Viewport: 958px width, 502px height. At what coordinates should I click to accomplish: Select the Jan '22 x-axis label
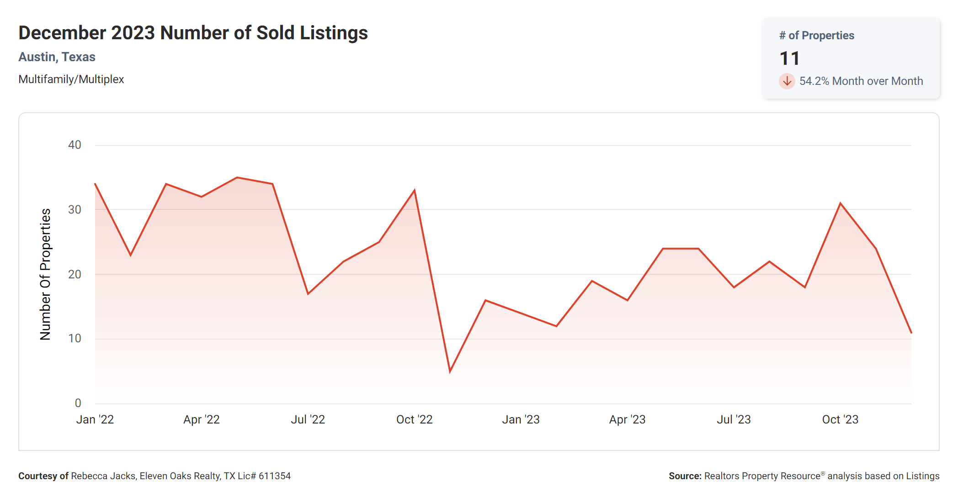click(x=95, y=419)
